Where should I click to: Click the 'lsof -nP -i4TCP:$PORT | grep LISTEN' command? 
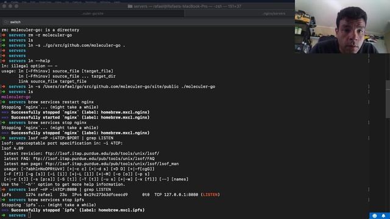[x=71, y=138]
